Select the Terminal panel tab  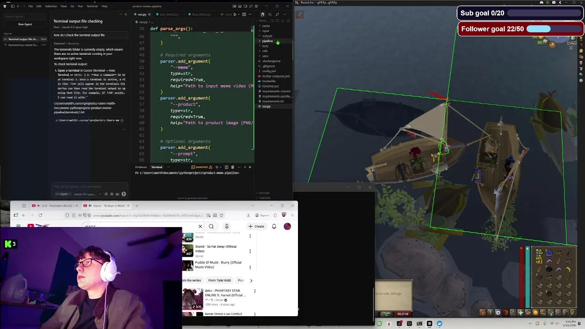pos(157,167)
